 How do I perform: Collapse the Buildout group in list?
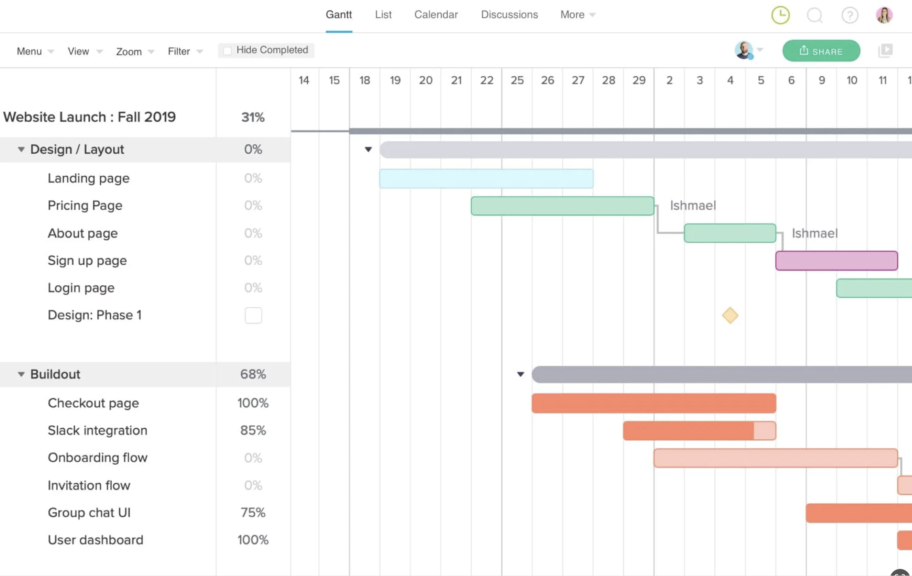tap(21, 374)
